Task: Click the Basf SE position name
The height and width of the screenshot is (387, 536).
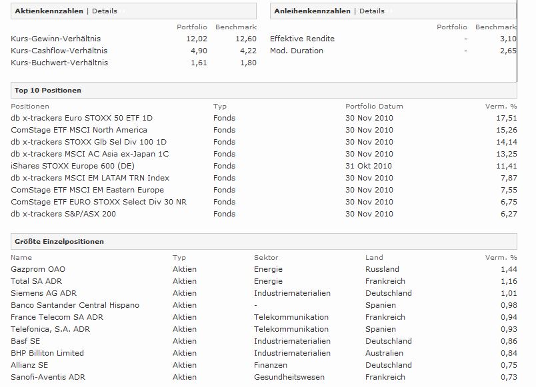Action: [25, 341]
